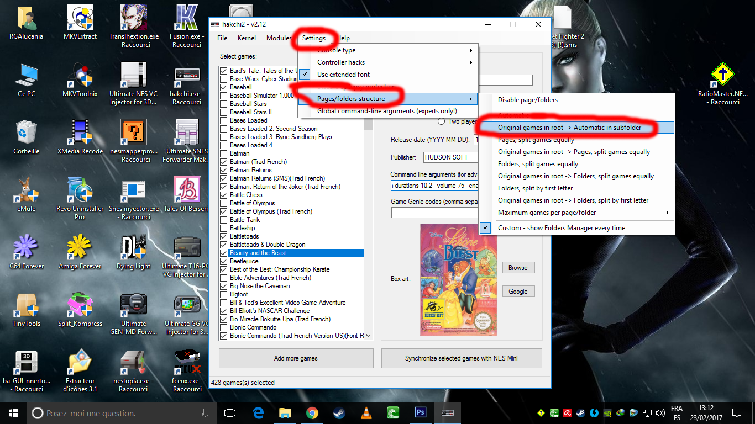The height and width of the screenshot is (424, 755).
Task: Choose Global command-line arguments entry
Action: coord(387,111)
